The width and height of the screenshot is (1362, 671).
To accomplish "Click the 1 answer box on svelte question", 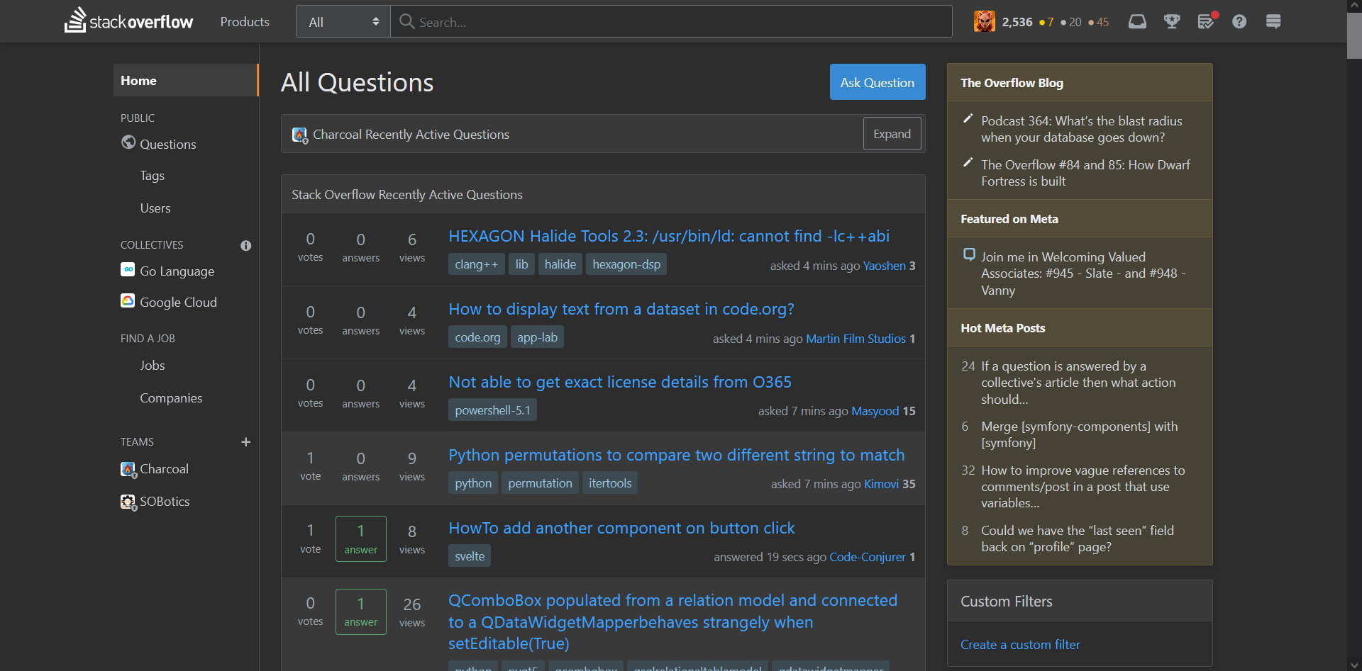I will click(x=361, y=539).
